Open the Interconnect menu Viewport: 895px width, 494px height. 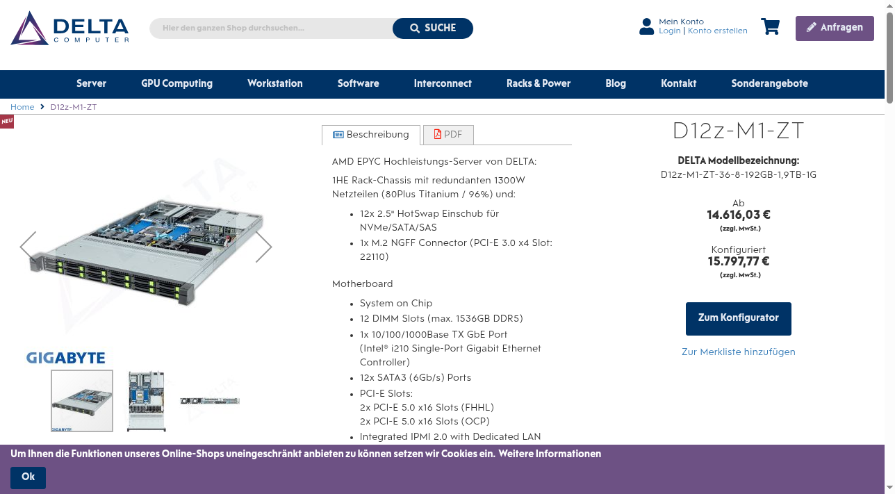point(443,83)
